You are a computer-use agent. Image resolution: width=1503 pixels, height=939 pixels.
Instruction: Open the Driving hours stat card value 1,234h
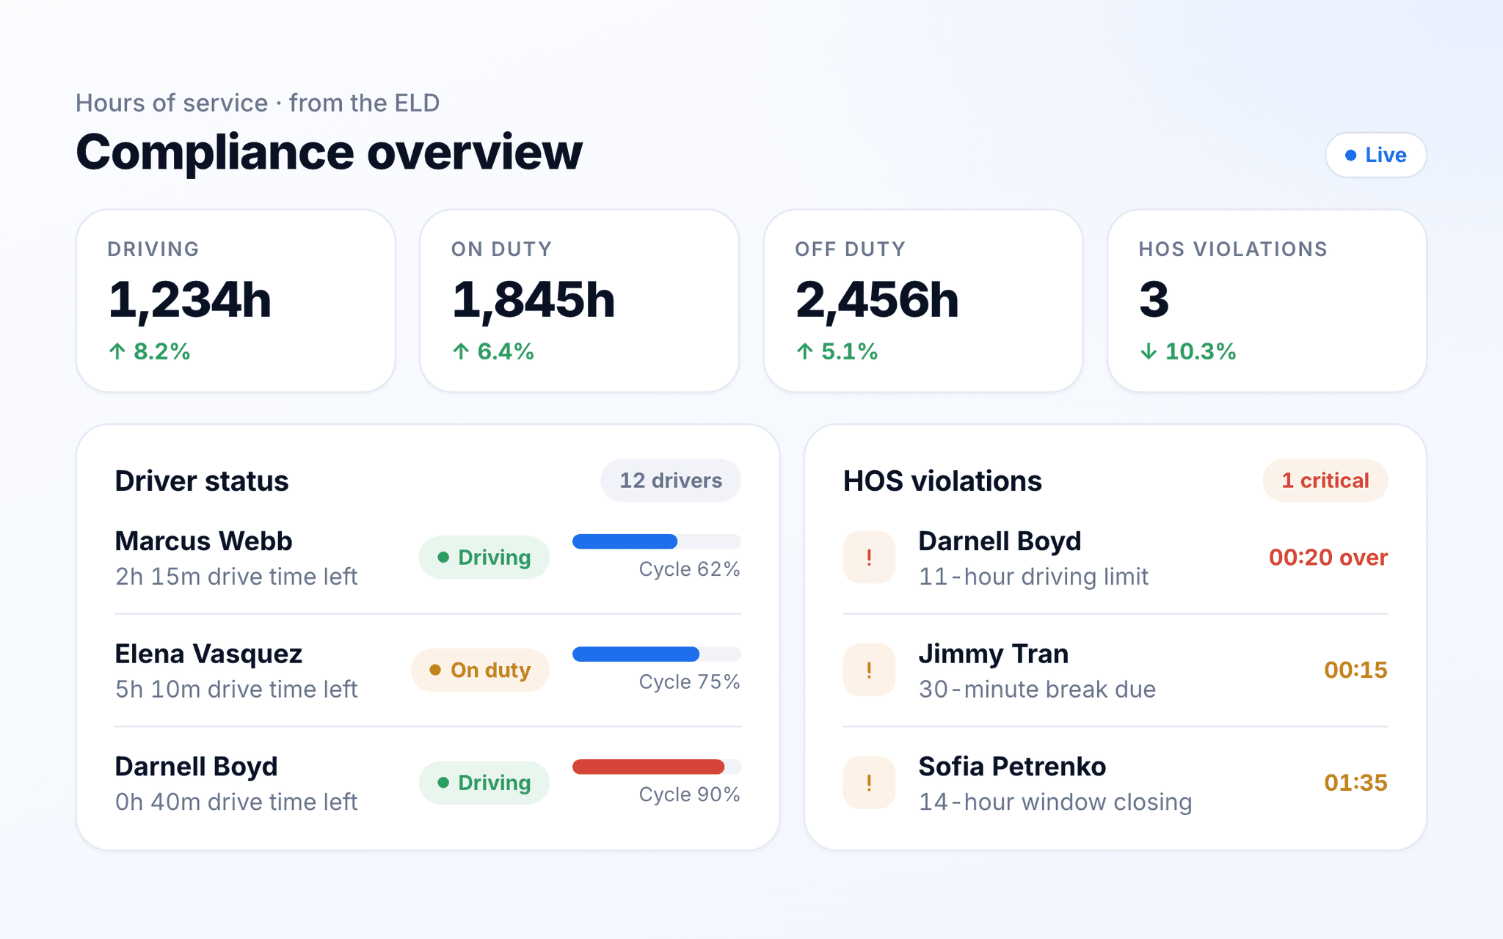pos(190,300)
